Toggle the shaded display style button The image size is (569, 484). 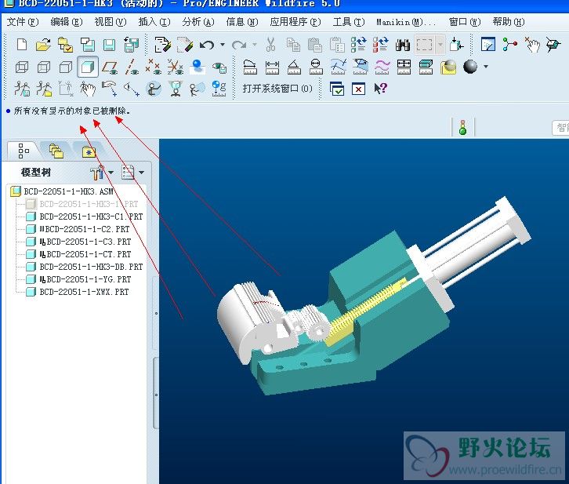[x=88, y=67]
